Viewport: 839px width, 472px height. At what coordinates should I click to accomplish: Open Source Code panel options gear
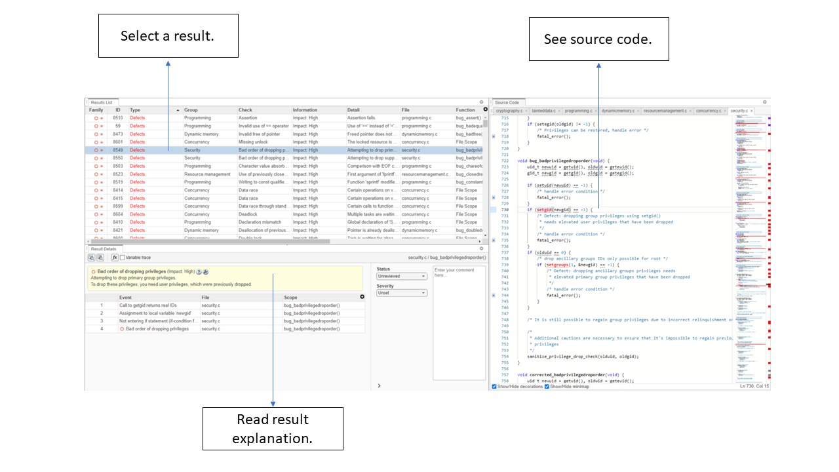click(764, 102)
